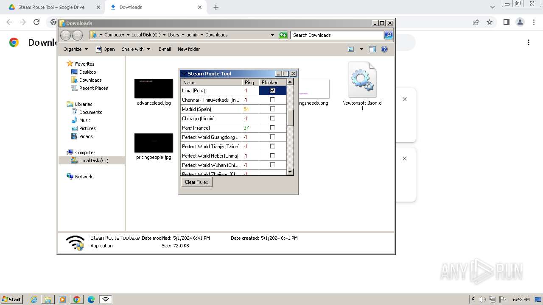Toggle the preview pane icon
The height and width of the screenshot is (305, 543).
(372, 49)
